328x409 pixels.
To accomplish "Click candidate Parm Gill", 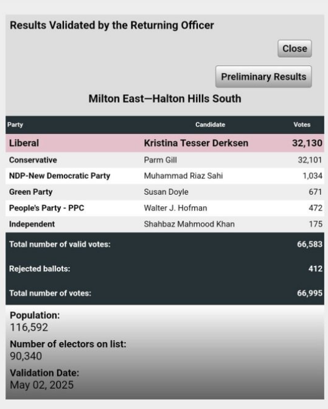I will tap(161, 160).
